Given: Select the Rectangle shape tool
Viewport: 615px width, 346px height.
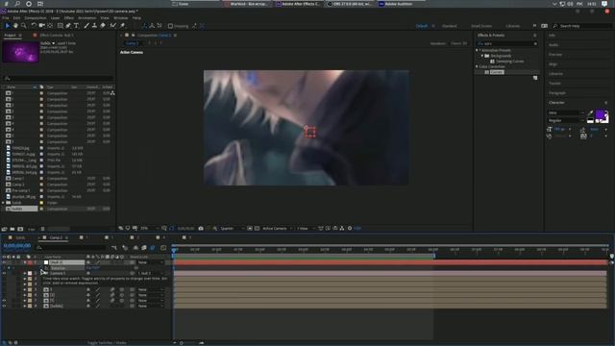Looking at the screenshot, I should [60, 26].
